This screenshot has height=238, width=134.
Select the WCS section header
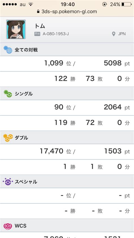(x=67, y=226)
